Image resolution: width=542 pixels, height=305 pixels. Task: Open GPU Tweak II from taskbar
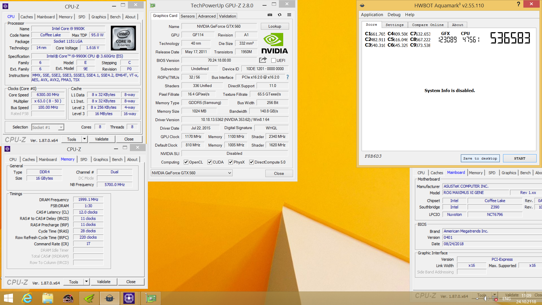click(x=68, y=298)
